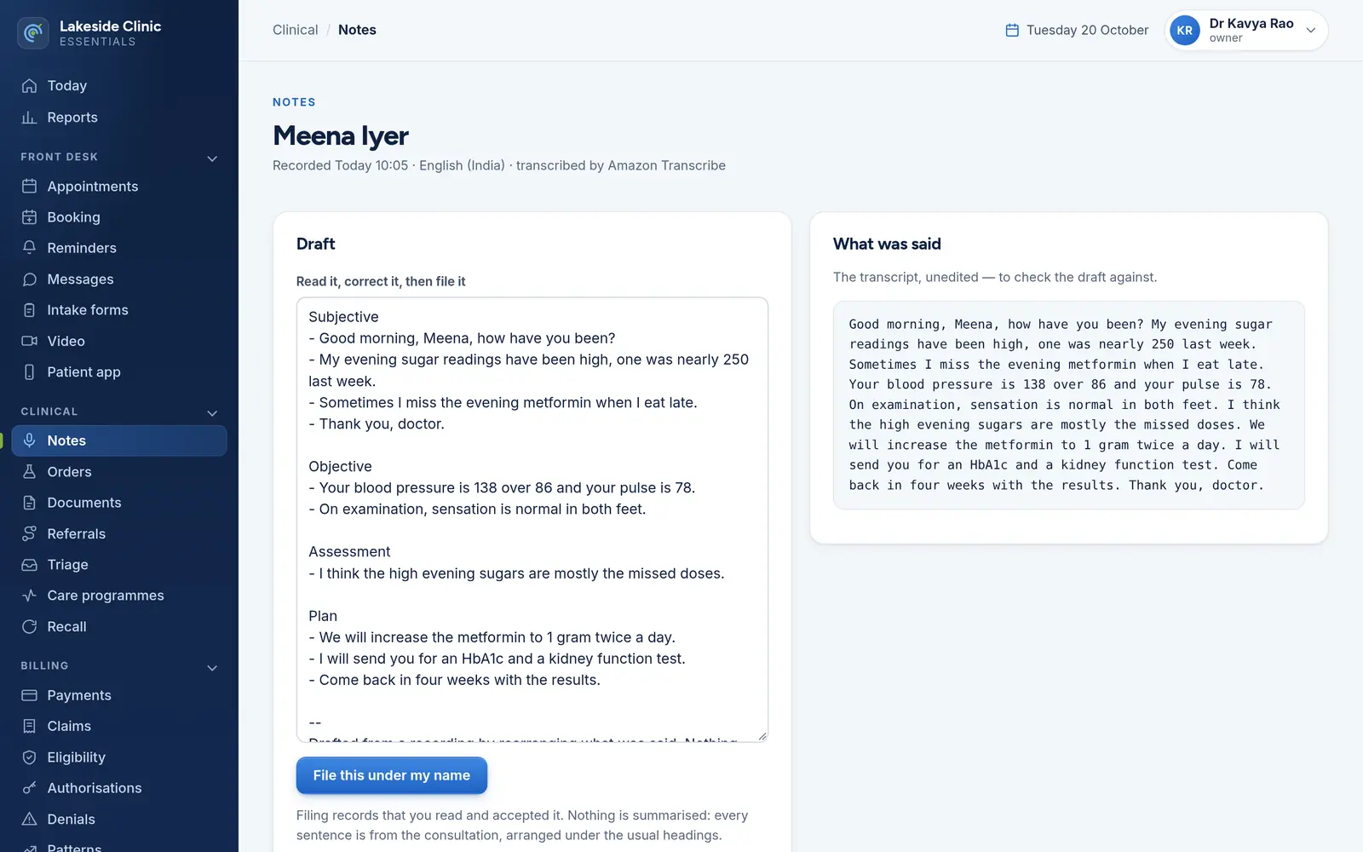1363x852 pixels.
Task: Collapse the Billing section chevron
Action: click(212, 668)
